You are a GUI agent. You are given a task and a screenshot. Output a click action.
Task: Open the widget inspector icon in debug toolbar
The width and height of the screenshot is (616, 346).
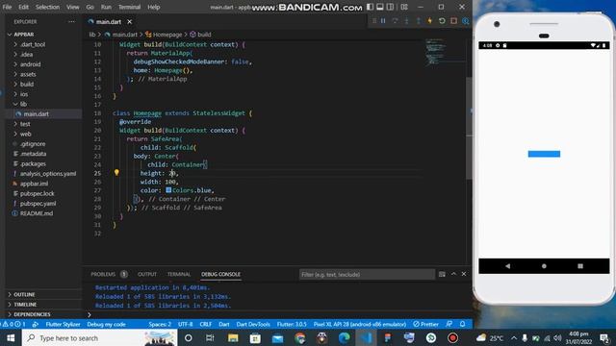coord(466,21)
